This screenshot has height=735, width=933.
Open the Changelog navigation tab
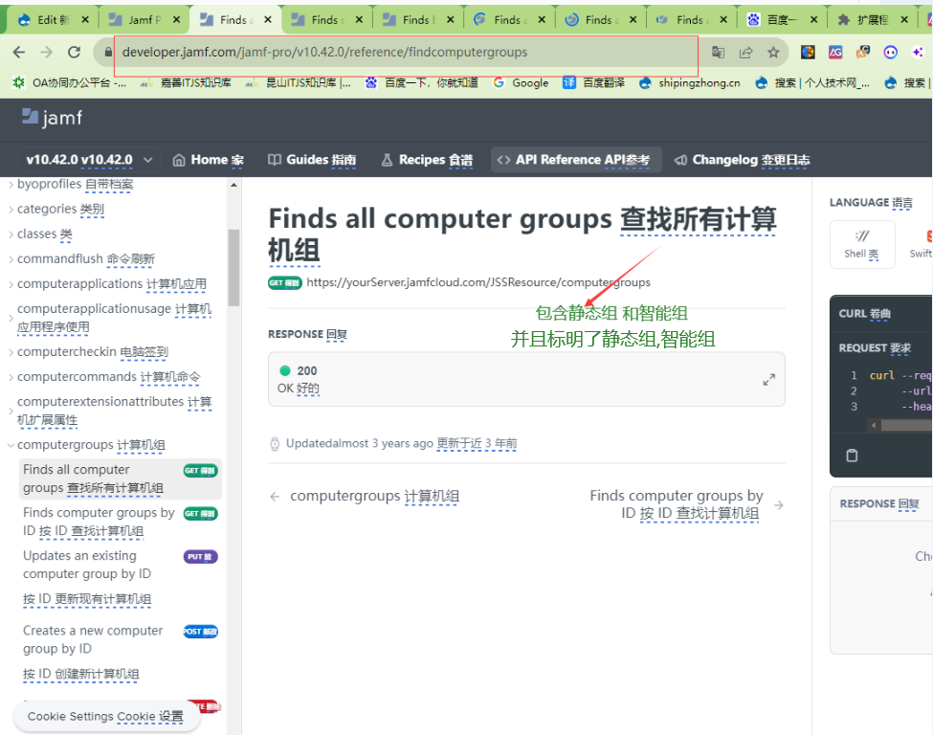click(742, 160)
